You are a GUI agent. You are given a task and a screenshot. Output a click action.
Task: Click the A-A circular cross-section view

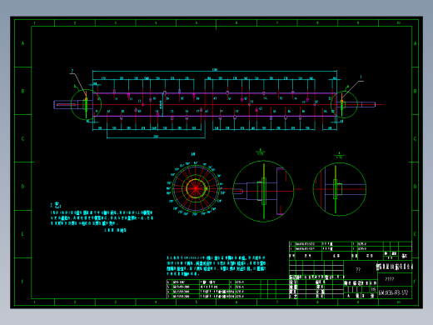[x=196, y=188]
